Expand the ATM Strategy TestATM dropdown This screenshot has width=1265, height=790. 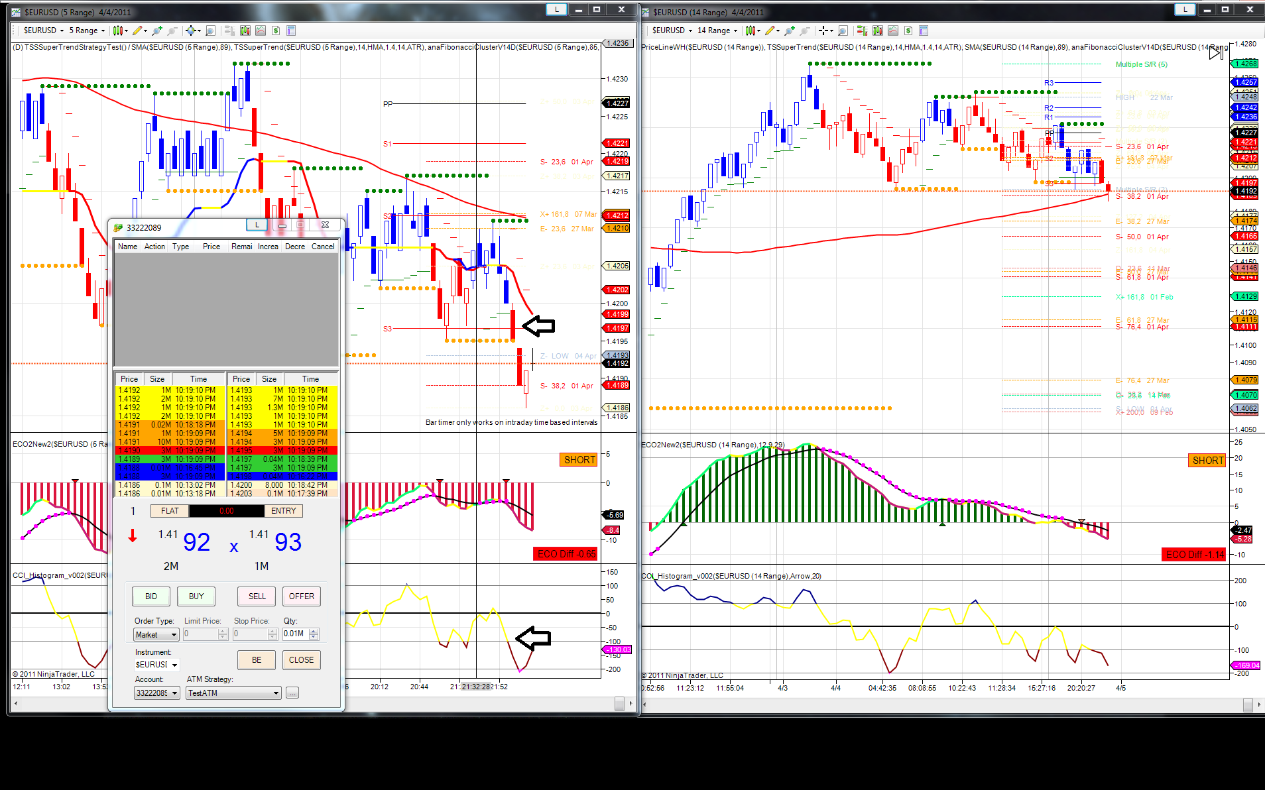coord(234,693)
